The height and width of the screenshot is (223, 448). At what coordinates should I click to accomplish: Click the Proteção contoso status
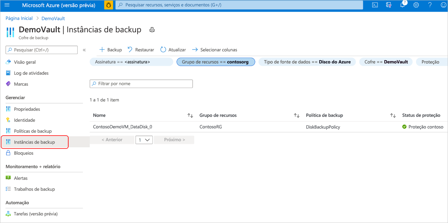pos(423,127)
